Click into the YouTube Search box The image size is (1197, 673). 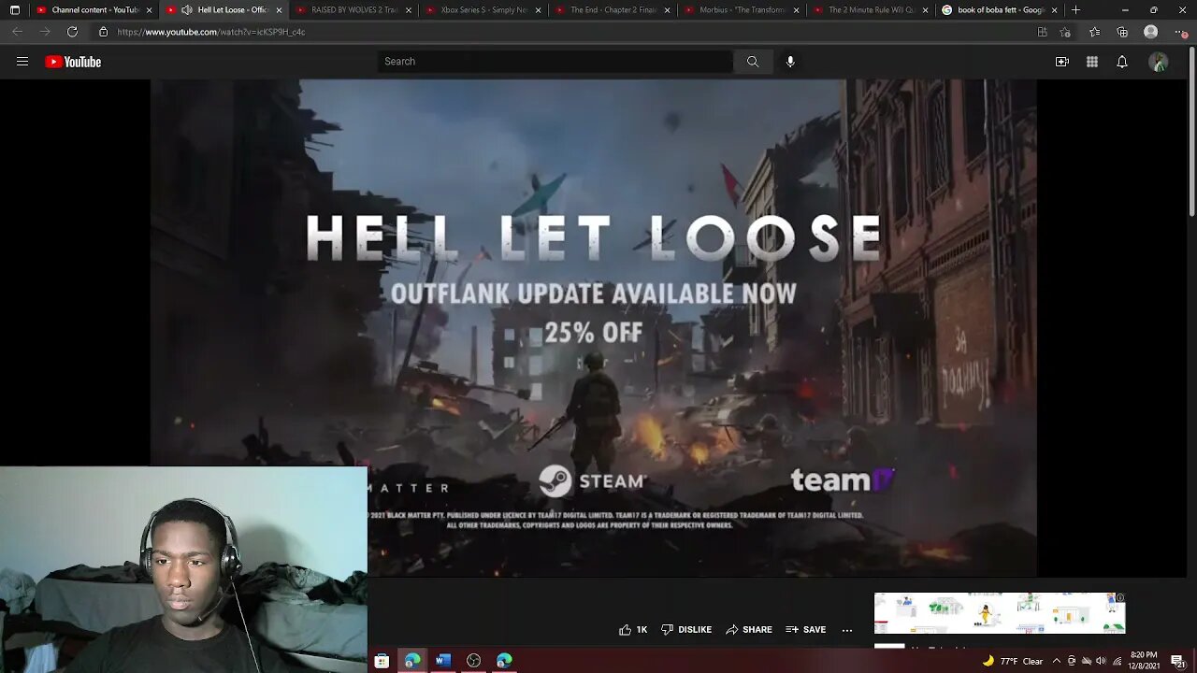[555, 62]
